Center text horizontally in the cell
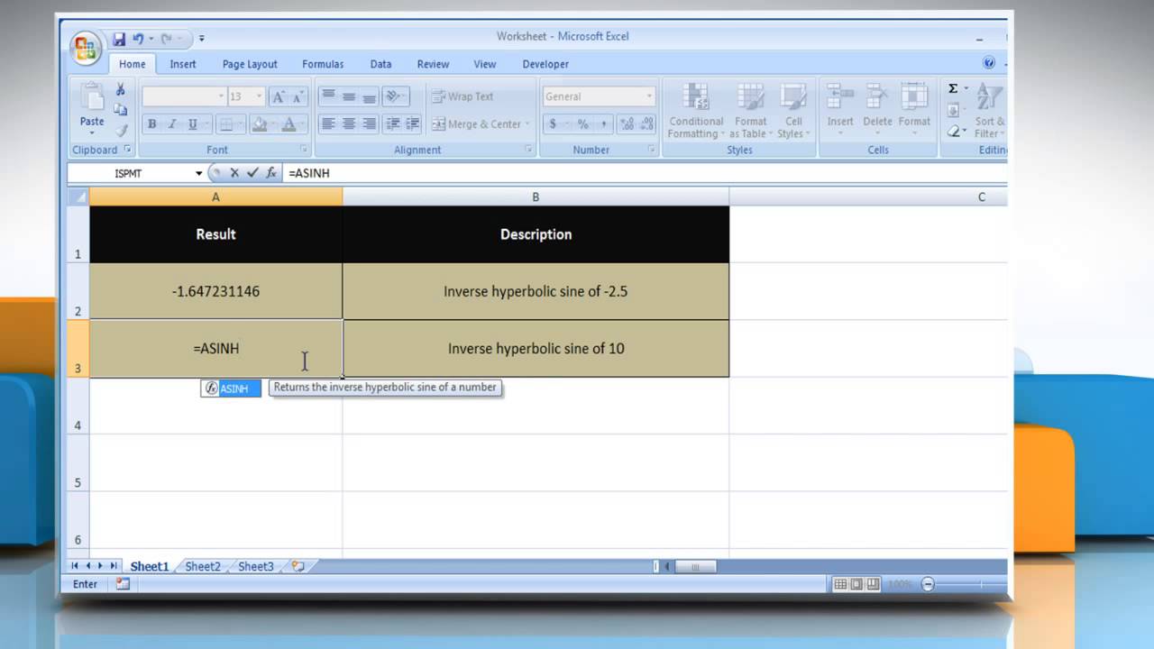Viewport: 1154px width, 649px height. coord(348,124)
